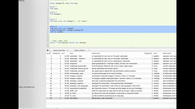Click the TABLE INFORMATION sidebar header
Viewport: 195px width, 109px height.
coord(27,87)
